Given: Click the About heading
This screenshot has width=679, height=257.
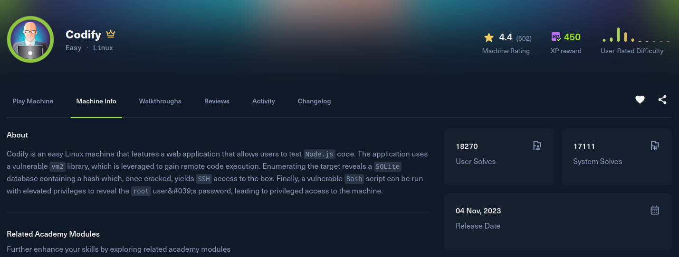Looking at the screenshot, I should click(17, 135).
